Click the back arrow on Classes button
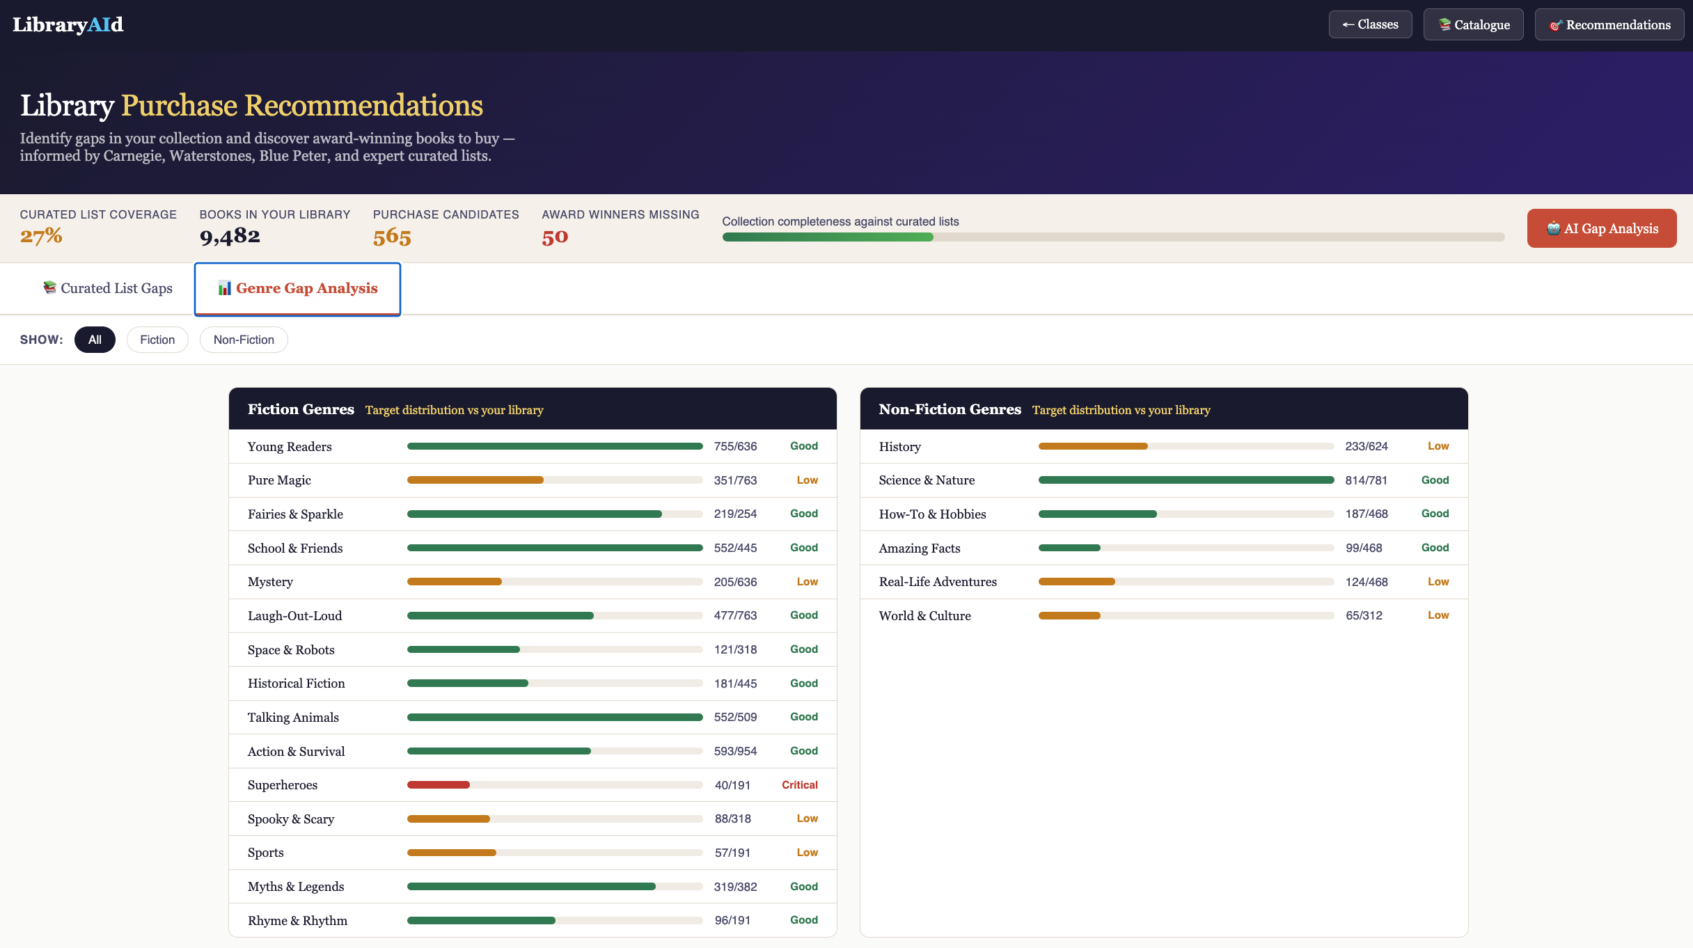Screen dimensions: 1693x948 point(1348,24)
